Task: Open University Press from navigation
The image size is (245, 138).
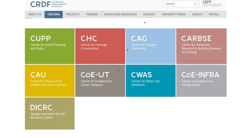Action: (x=174, y=14)
